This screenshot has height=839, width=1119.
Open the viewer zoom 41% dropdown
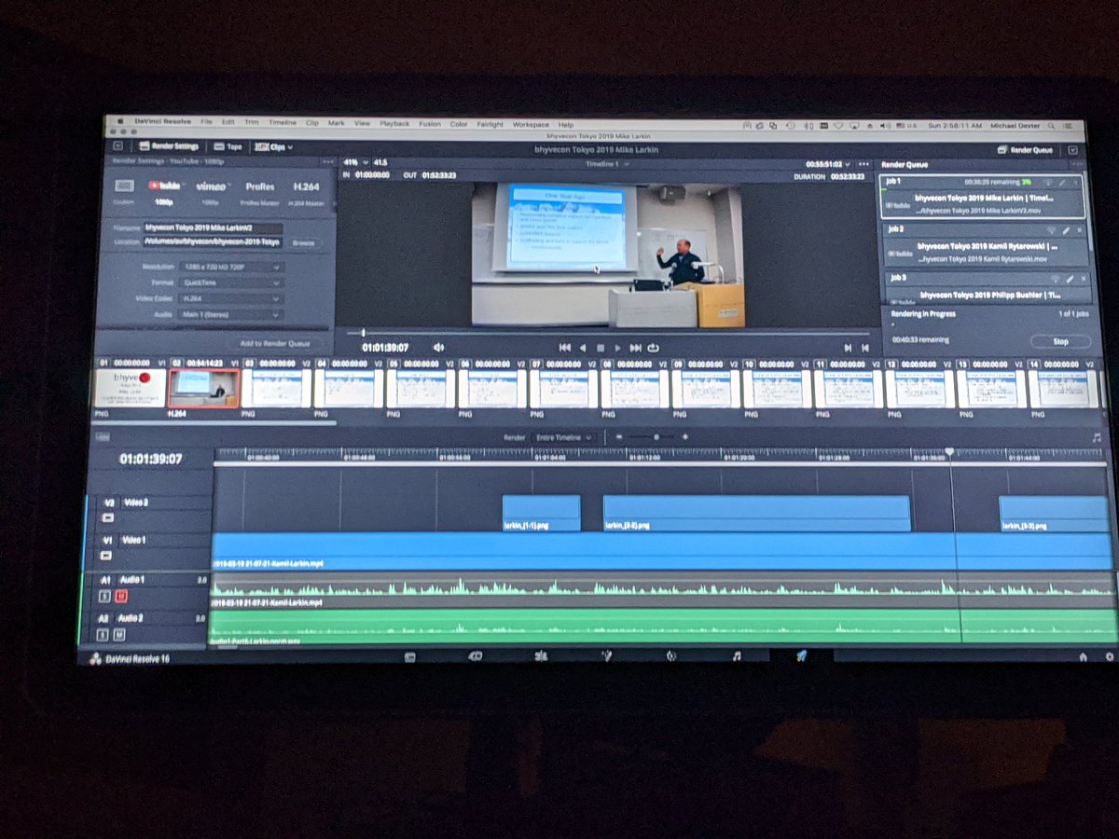tap(355, 162)
